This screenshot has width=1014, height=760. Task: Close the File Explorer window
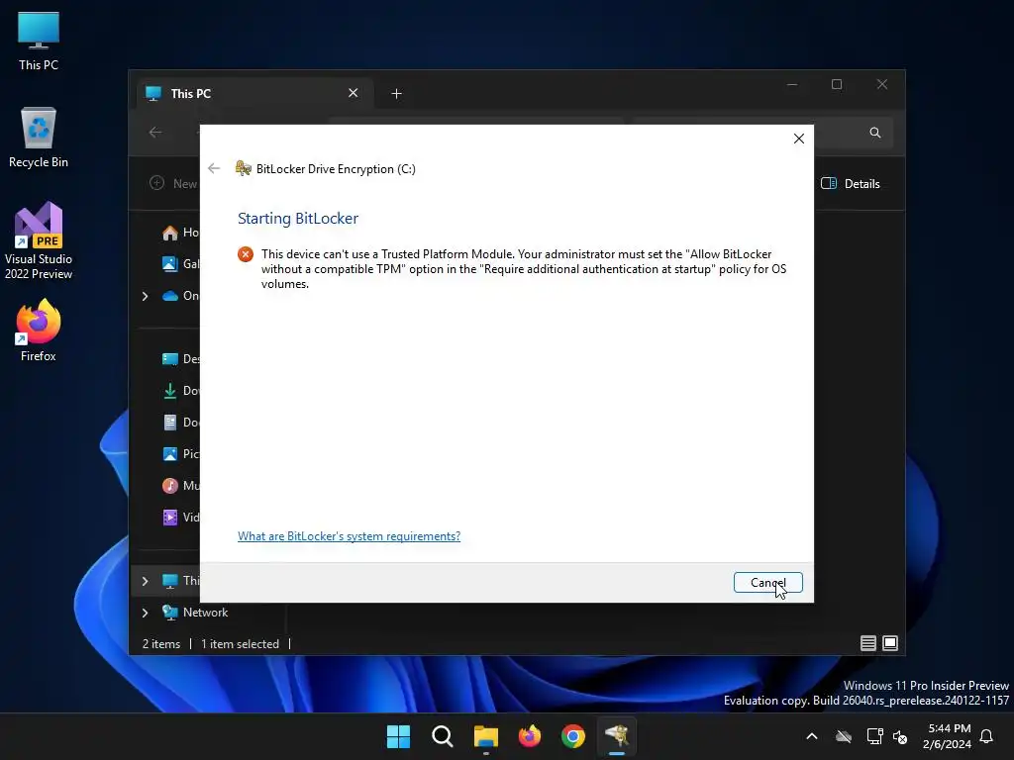[x=882, y=85]
